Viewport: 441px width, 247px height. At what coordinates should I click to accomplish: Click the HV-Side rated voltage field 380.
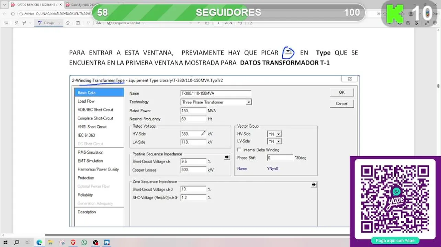pyautogui.click(x=193, y=134)
